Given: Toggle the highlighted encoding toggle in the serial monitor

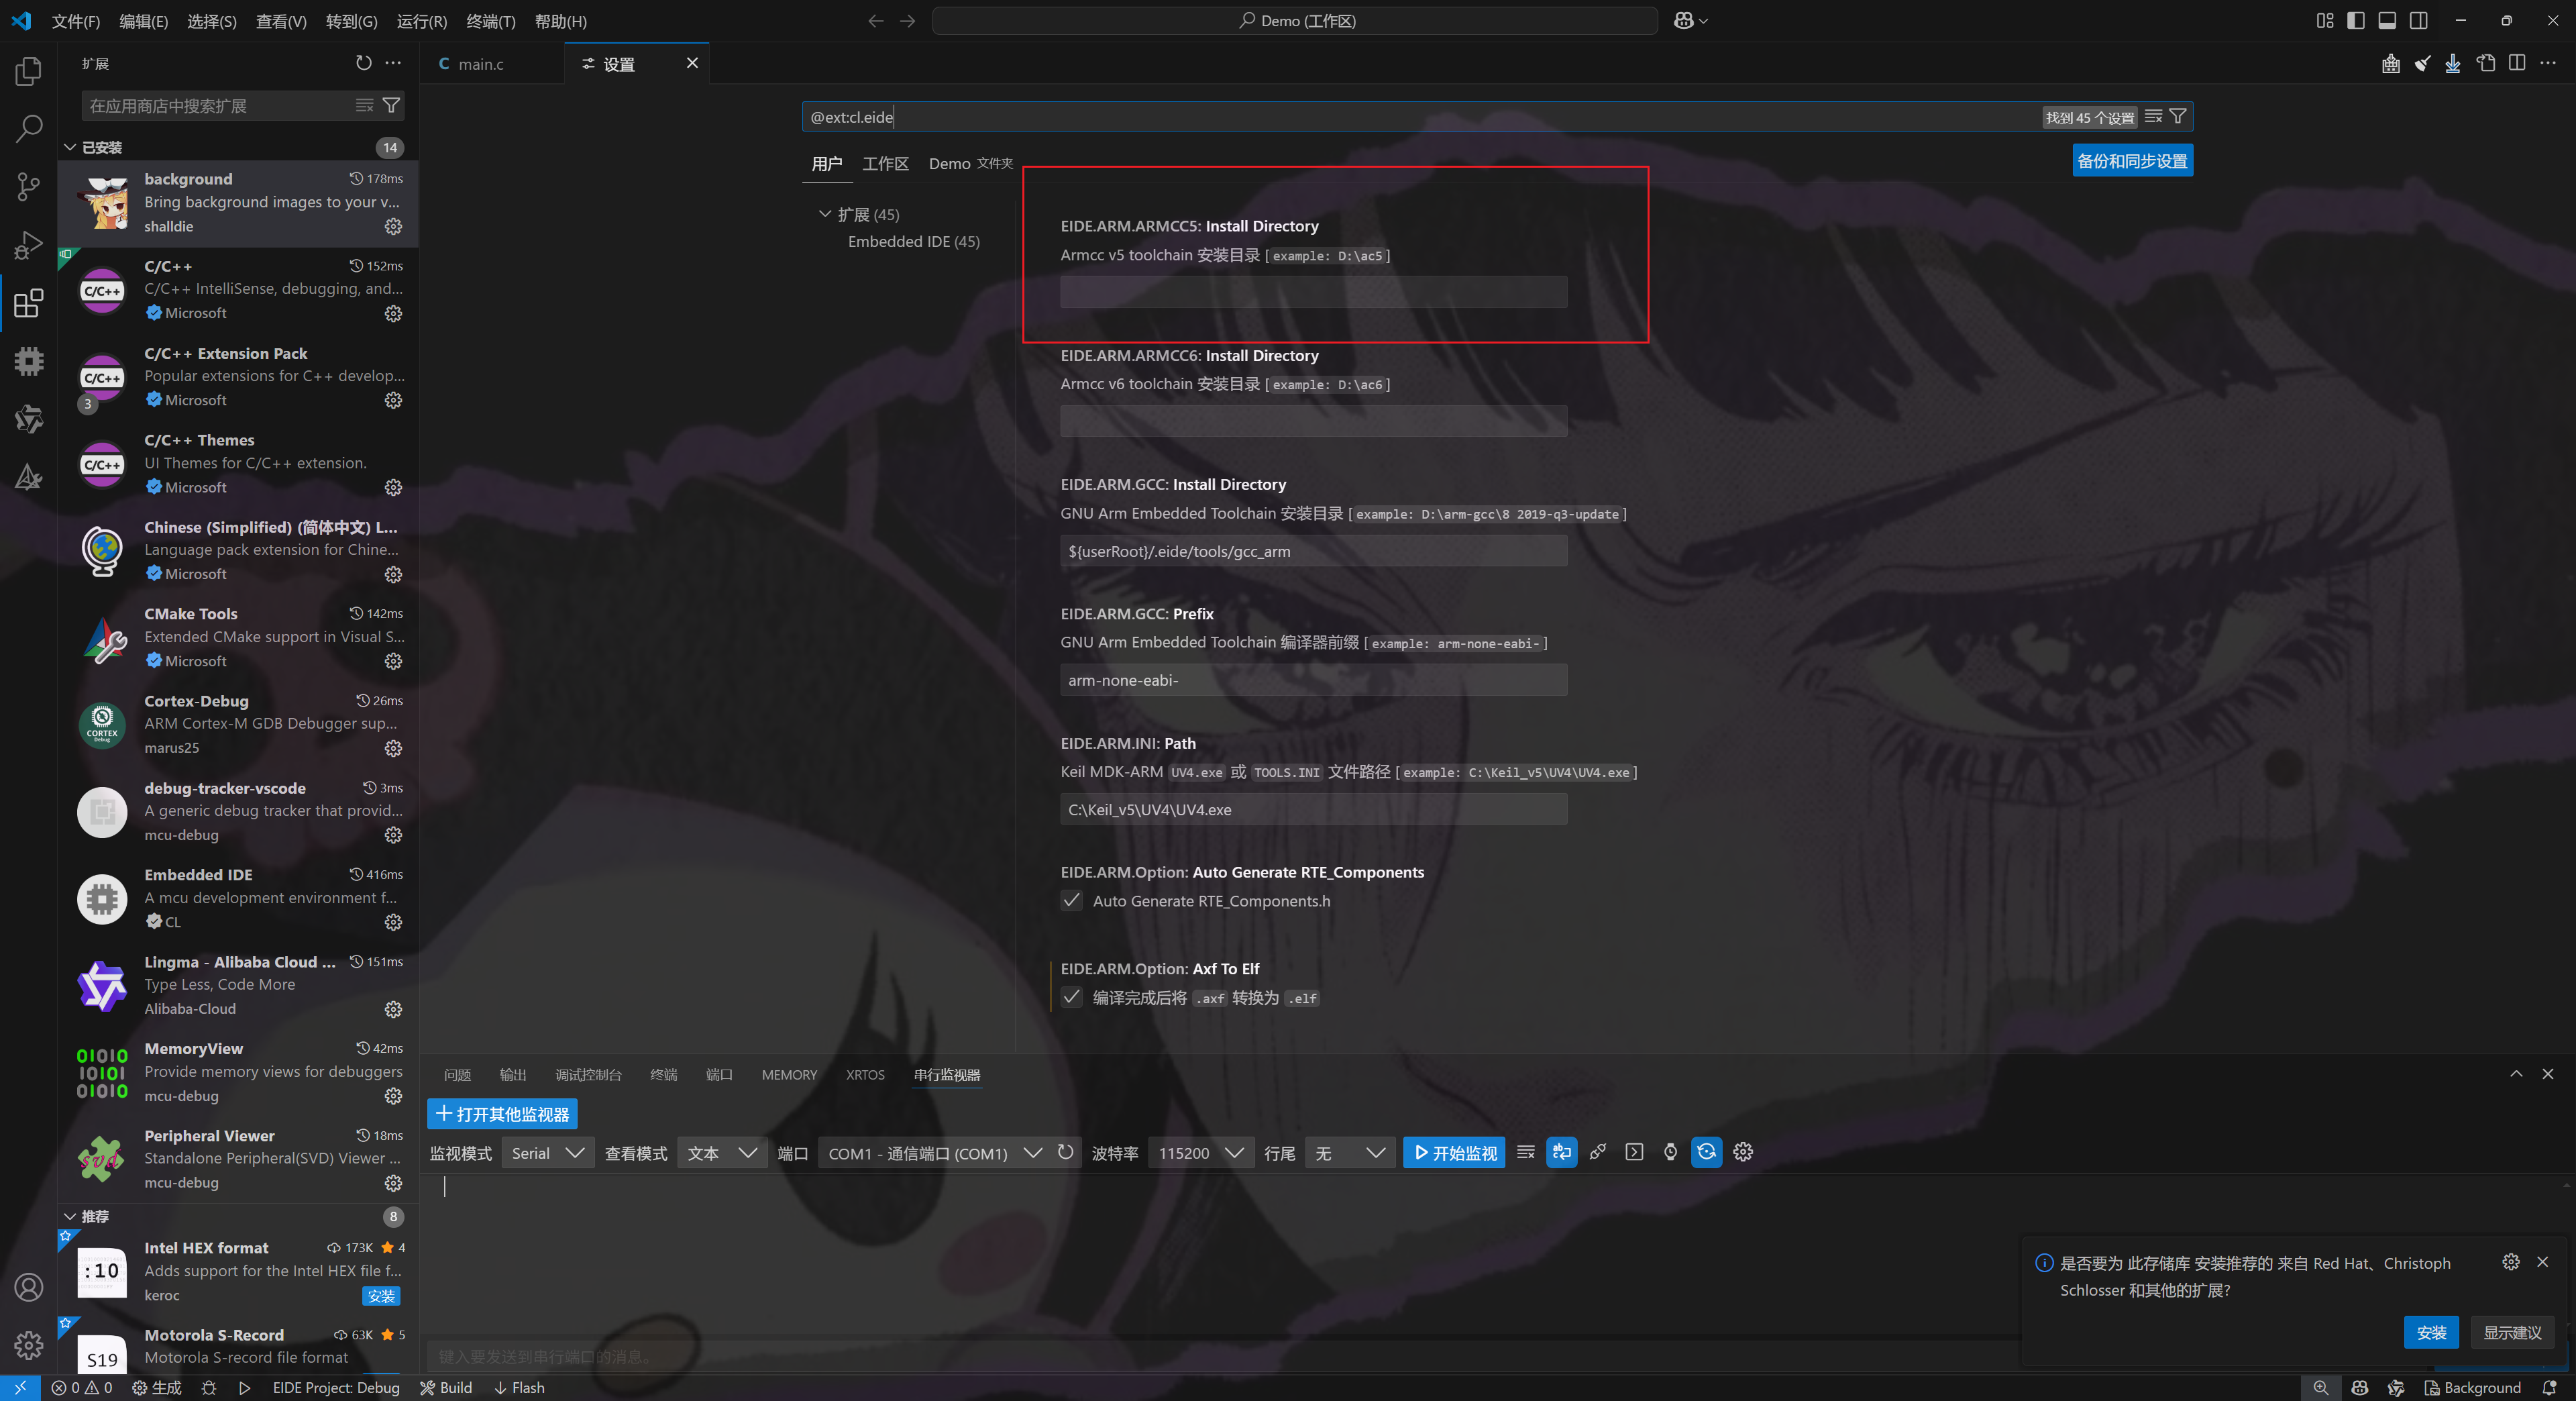Looking at the screenshot, I should [x=1561, y=1152].
